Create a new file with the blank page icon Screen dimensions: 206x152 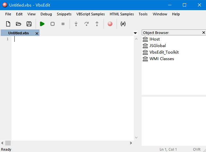[x=8, y=24]
